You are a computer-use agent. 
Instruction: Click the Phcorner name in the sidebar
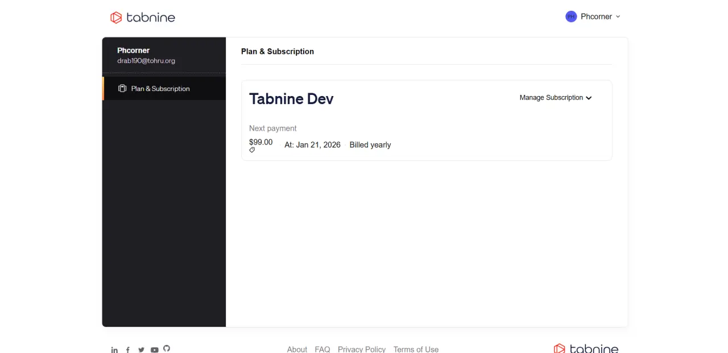point(134,51)
